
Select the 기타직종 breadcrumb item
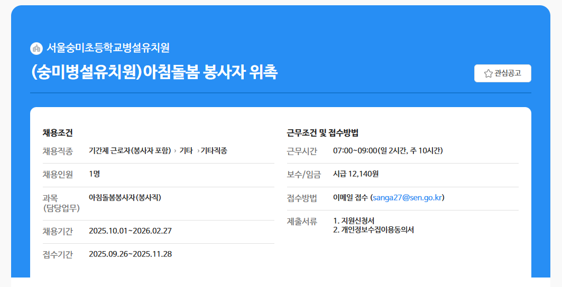pyautogui.click(x=214, y=151)
